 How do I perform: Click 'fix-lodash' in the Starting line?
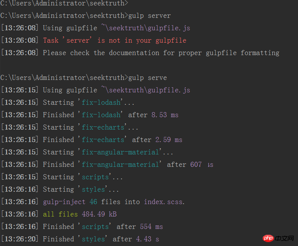click(101, 102)
